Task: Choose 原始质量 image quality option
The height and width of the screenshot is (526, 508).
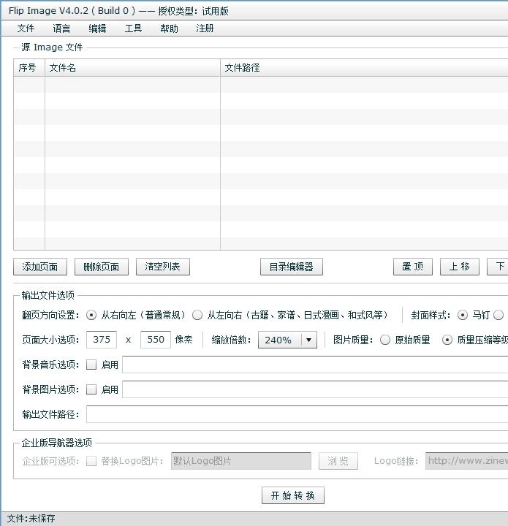Action: [385, 340]
